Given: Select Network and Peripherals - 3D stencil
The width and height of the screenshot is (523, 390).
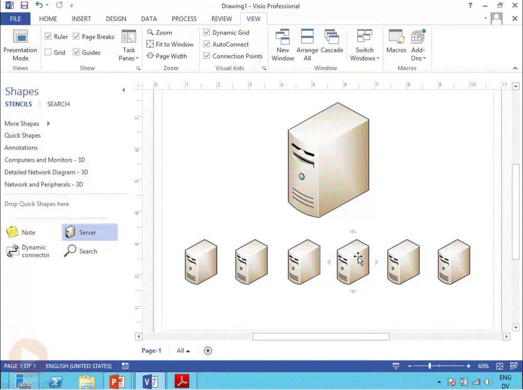Looking at the screenshot, I should [44, 185].
